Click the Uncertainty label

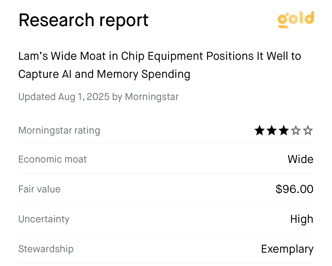point(44,219)
